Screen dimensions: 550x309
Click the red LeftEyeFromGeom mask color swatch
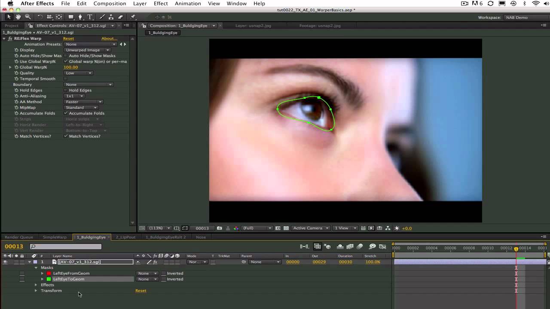coord(49,273)
